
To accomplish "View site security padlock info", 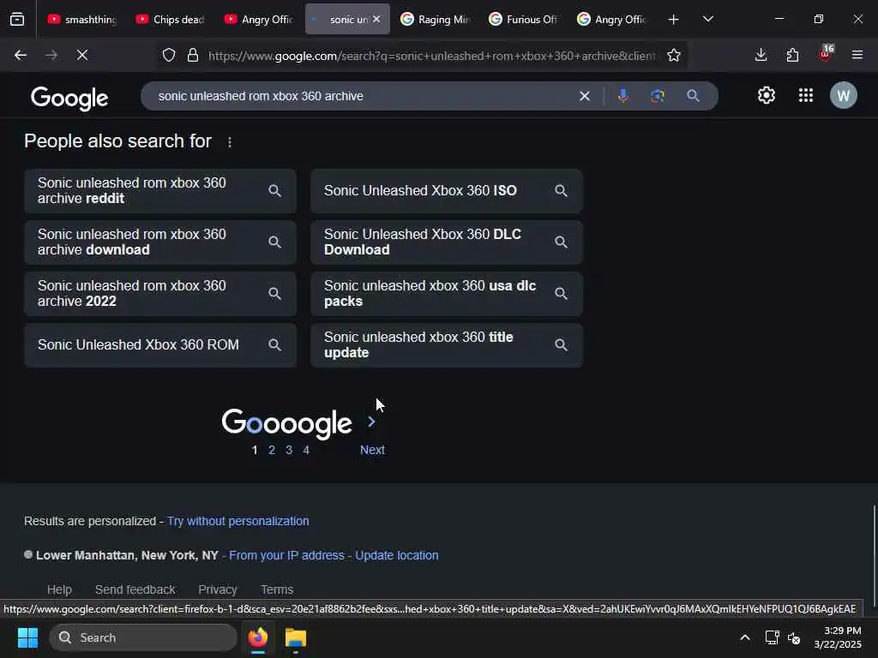I will click(193, 55).
